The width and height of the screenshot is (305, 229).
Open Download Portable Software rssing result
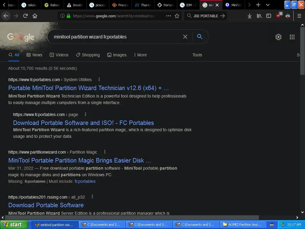coord(46,205)
